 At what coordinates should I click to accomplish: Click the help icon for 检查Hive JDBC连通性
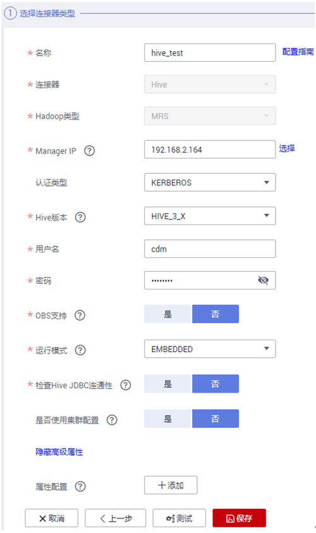[x=126, y=385]
